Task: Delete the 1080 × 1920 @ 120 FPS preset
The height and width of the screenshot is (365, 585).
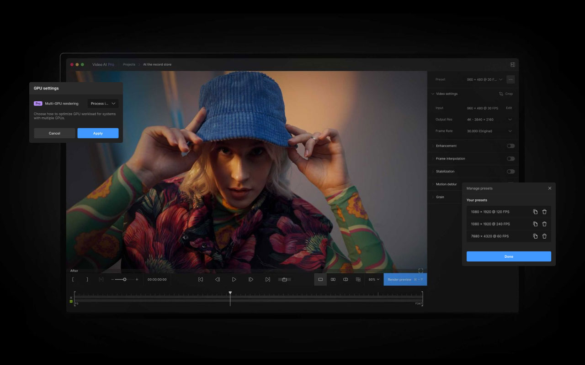Action: pyautogui.click(x=544, y=211)
